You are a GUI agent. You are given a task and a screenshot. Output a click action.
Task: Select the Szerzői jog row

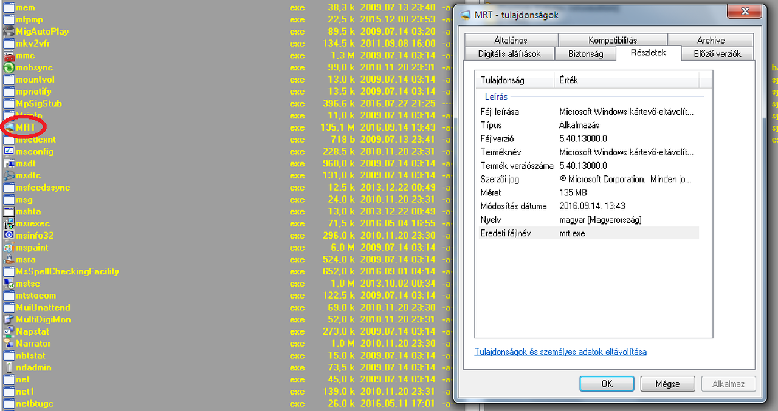pos(588,179)
